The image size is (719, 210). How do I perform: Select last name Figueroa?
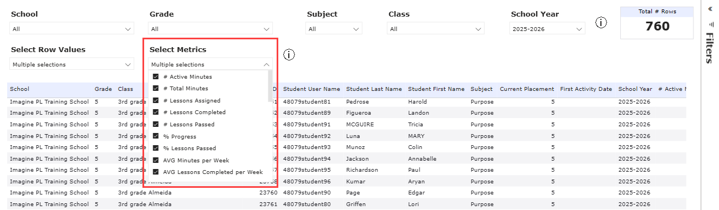[359, 113]
